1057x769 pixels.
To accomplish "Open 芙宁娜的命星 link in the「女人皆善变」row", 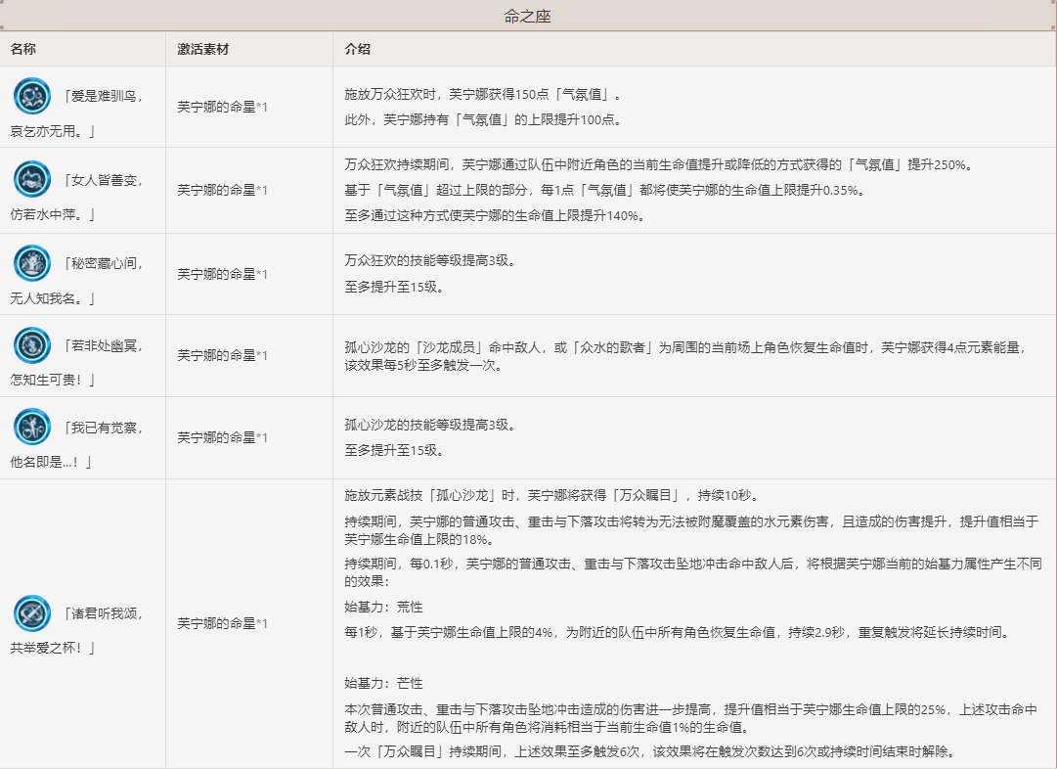I will pyautogui.click(x=215, y=190).
